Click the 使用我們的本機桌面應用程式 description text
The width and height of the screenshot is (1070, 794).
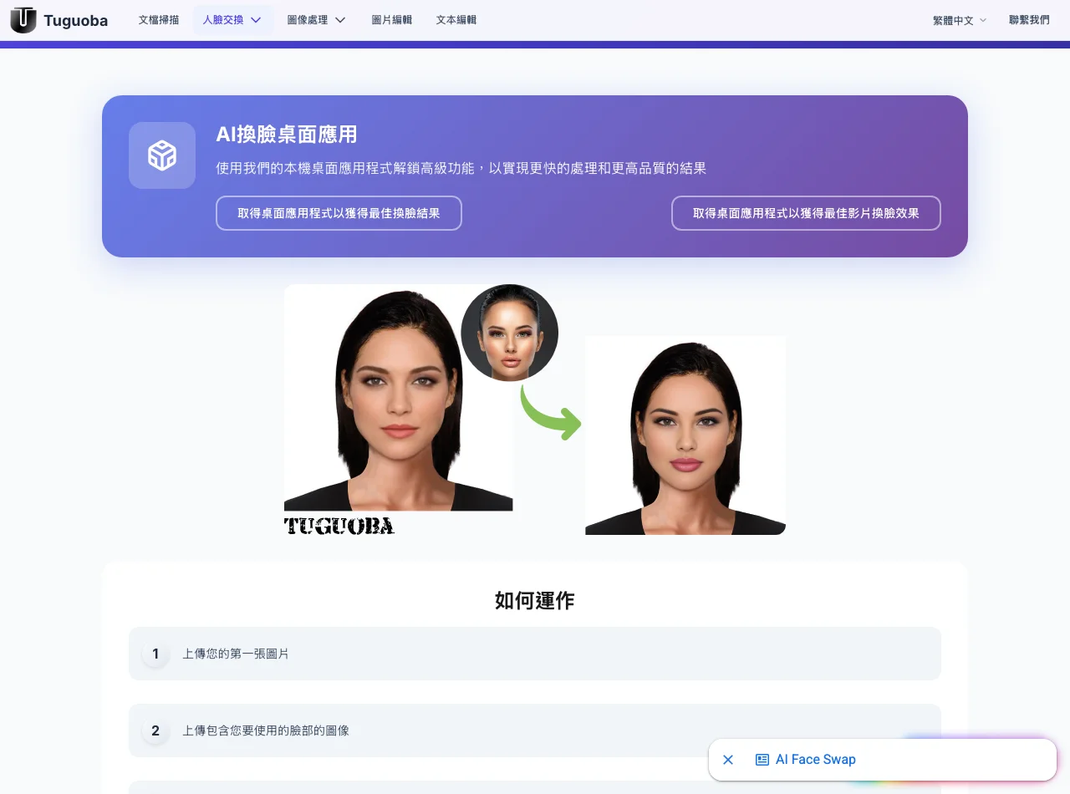pyautogui.click(x=461, y=168)
